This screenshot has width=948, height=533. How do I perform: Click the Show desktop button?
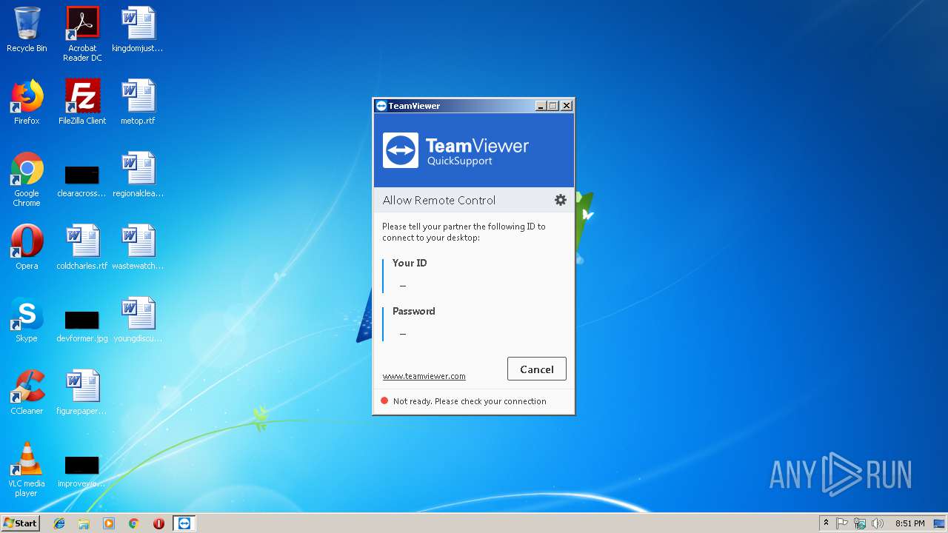(x=941, y=523)
